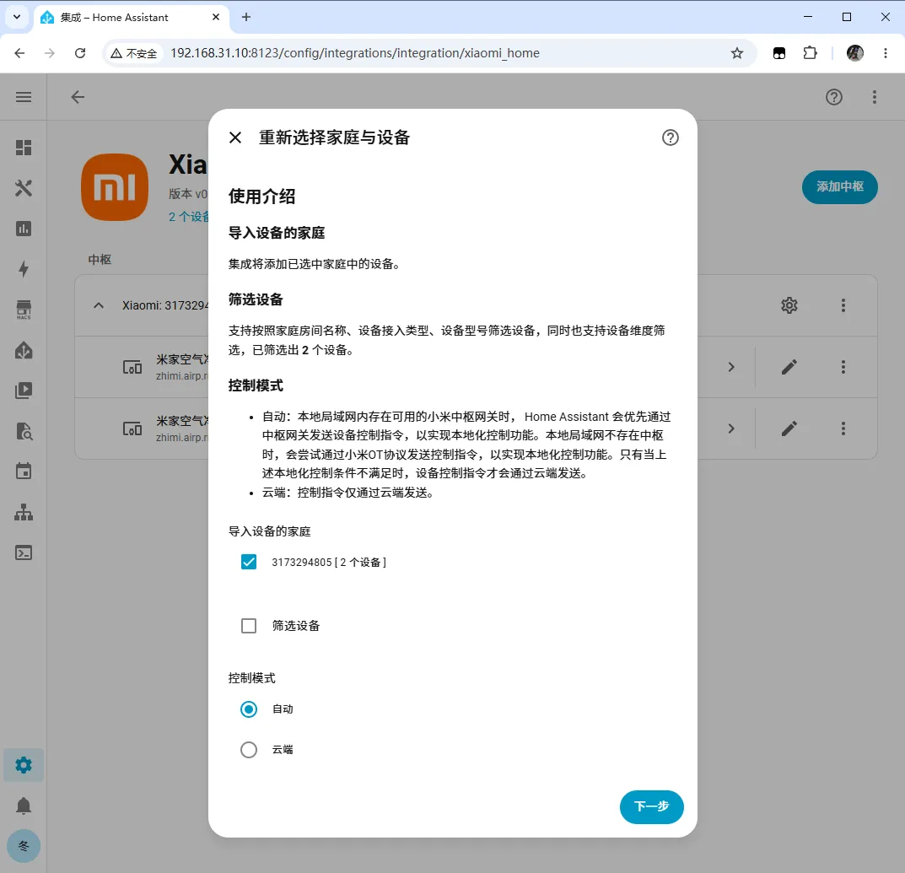Go back in browser history
The image size is (905, 873).
point(19,53)
